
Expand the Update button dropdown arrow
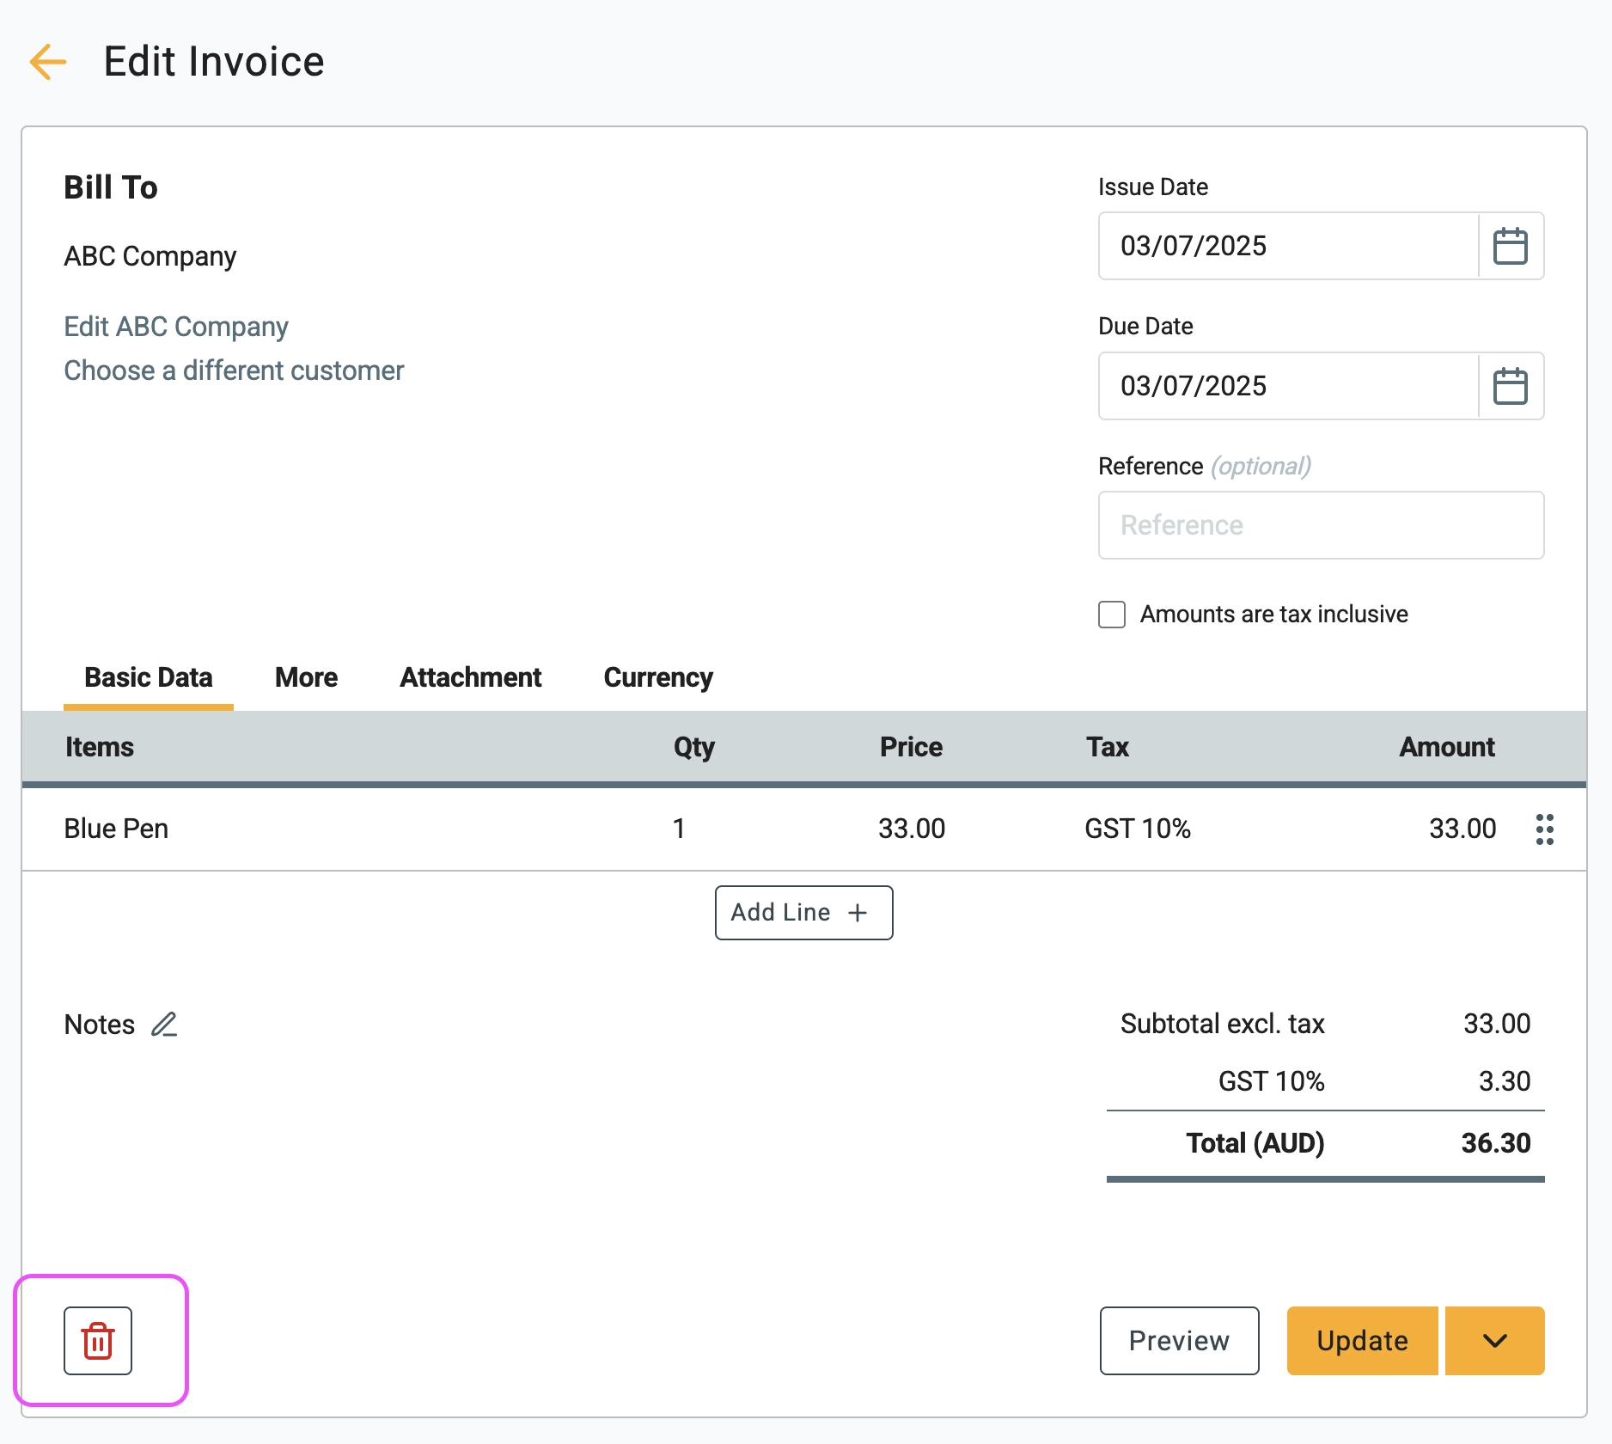click(x=1495, y=1341)
